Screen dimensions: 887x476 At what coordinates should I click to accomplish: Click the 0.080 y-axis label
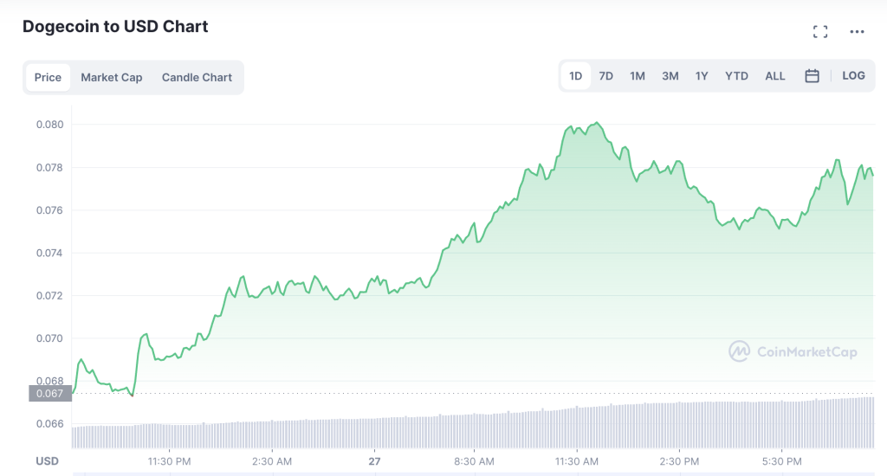tap(49, 125)
